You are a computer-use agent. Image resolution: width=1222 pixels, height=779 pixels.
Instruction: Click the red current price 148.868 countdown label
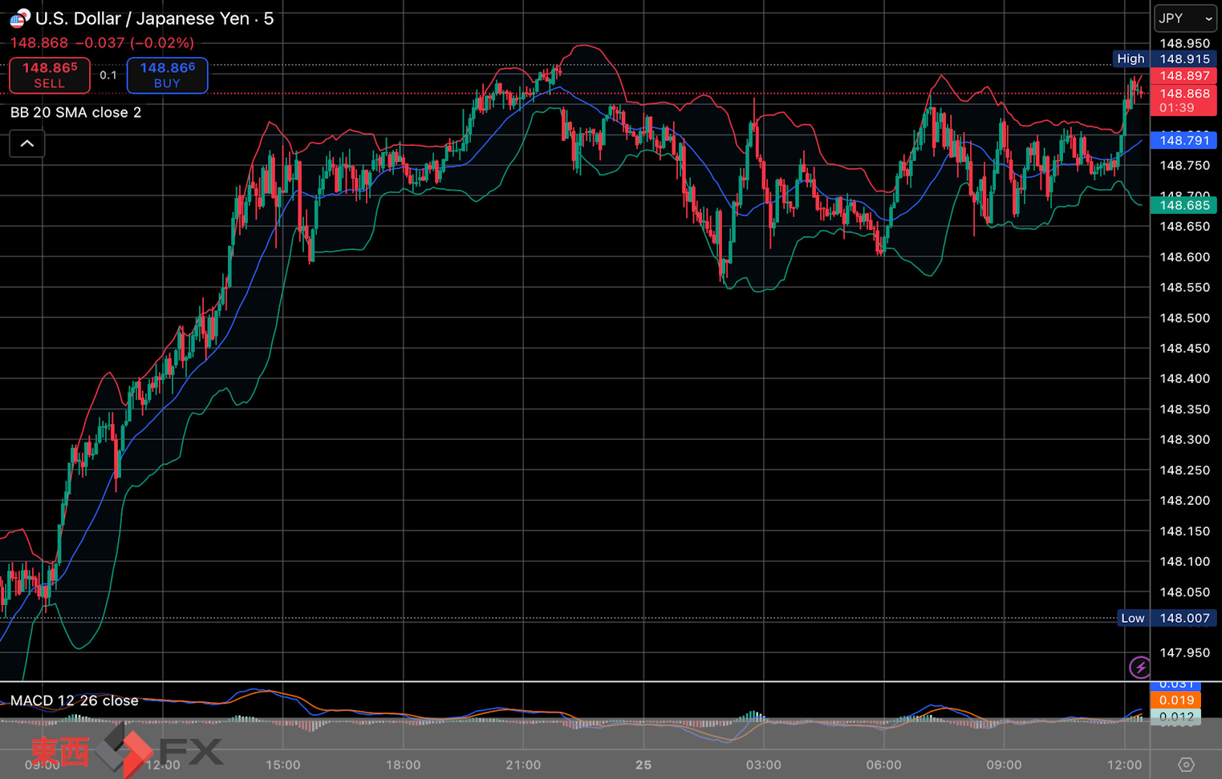[1183, 100]
